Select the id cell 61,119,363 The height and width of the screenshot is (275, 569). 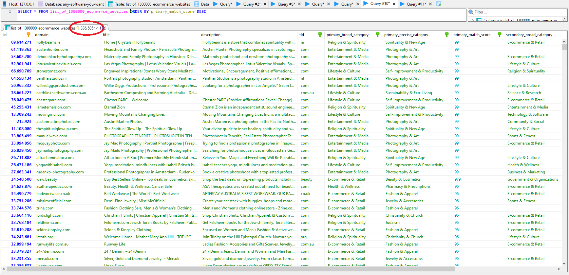click(x=17, y=49)
